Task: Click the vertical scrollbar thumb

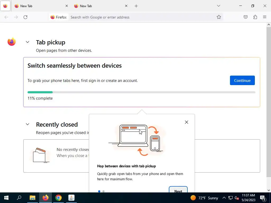Action: point(269,102)
